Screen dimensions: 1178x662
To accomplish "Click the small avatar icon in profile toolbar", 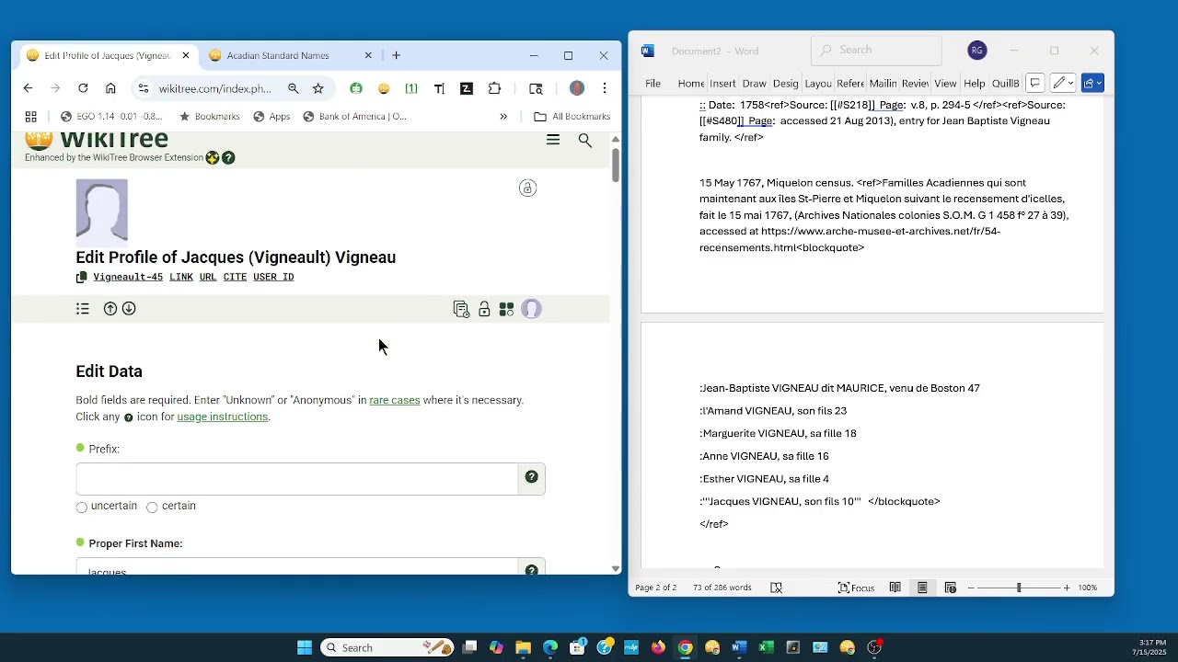I will point(531,309).
